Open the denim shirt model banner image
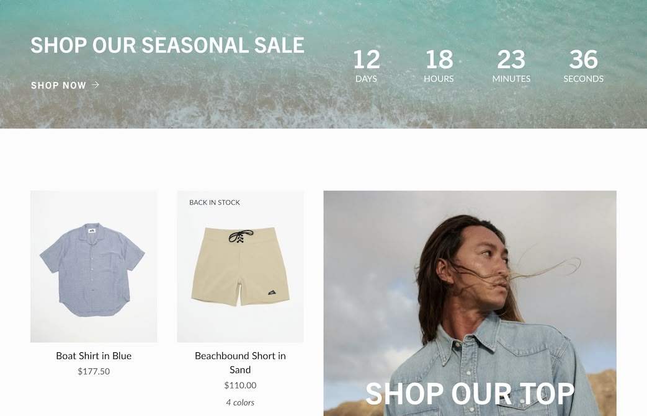 click(470, 303)
